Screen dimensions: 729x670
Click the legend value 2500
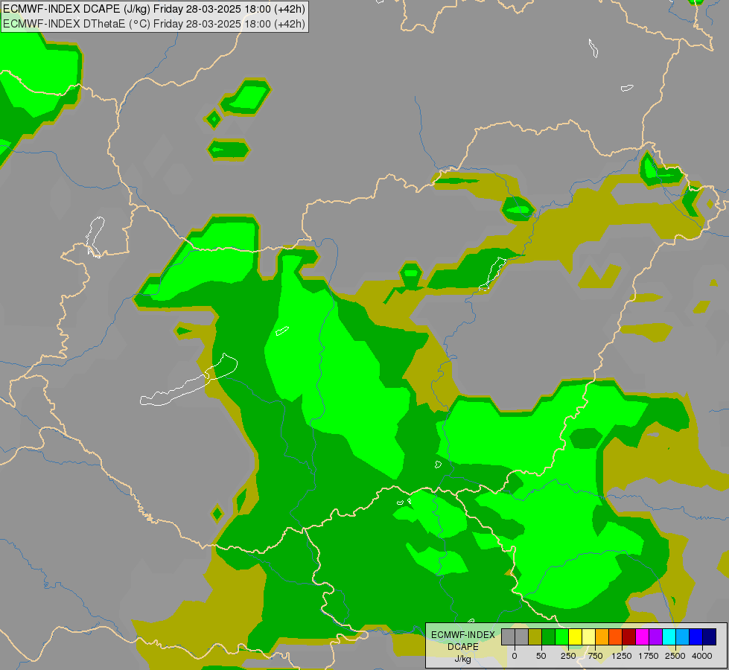(675, 656)
